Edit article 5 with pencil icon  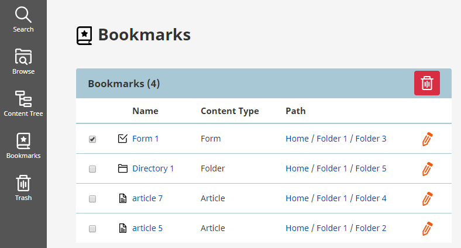[427, 229]
